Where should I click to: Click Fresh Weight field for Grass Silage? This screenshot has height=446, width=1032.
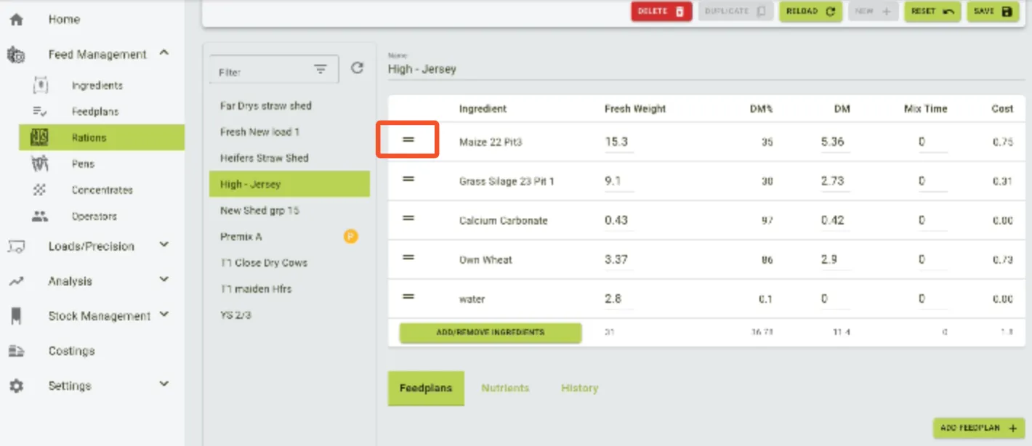pos(618,181)
